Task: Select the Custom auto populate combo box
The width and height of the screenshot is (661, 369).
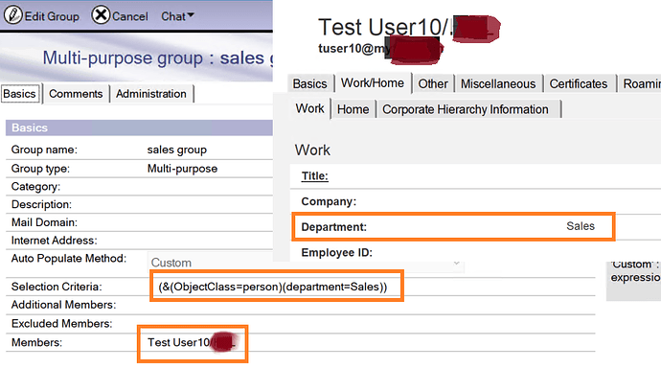Action: tap(306, 263)
